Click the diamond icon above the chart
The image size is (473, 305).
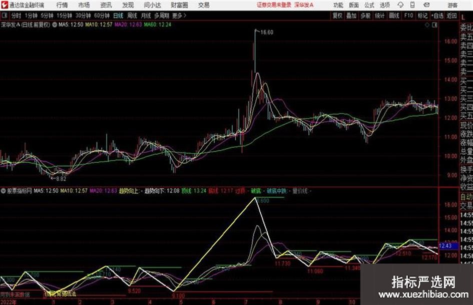427,25
